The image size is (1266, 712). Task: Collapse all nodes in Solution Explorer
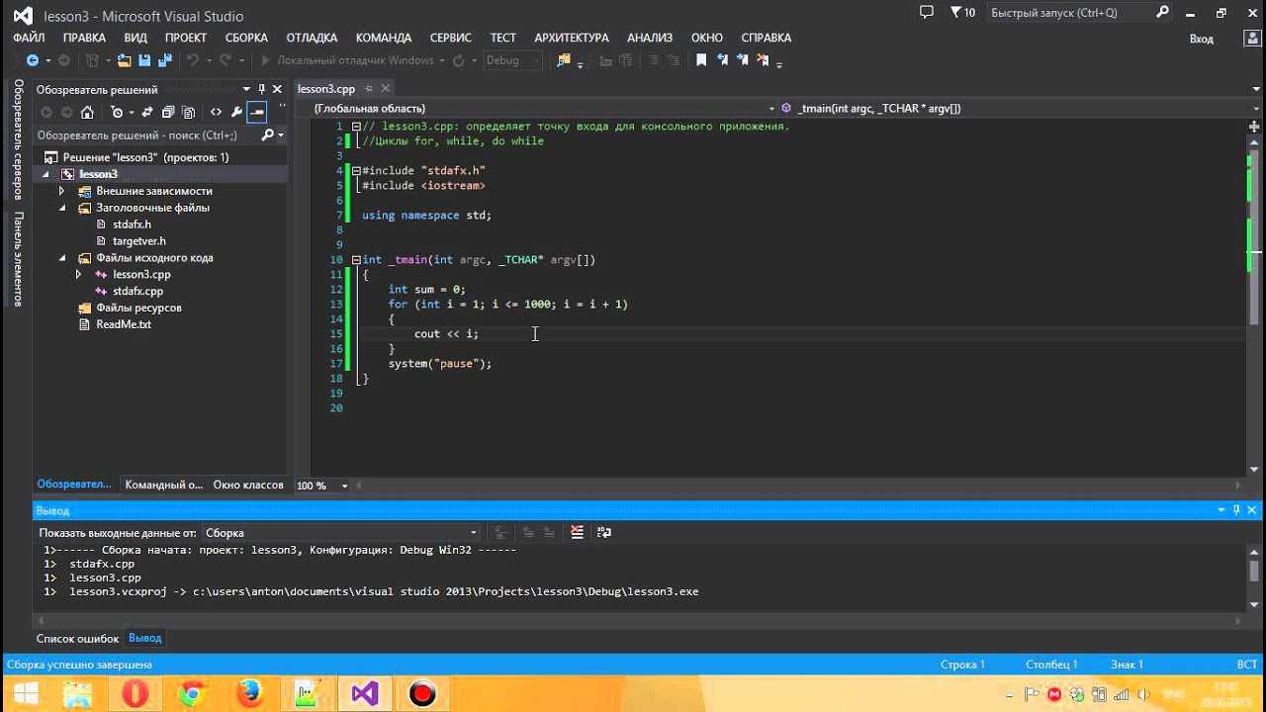coord(167,112)
